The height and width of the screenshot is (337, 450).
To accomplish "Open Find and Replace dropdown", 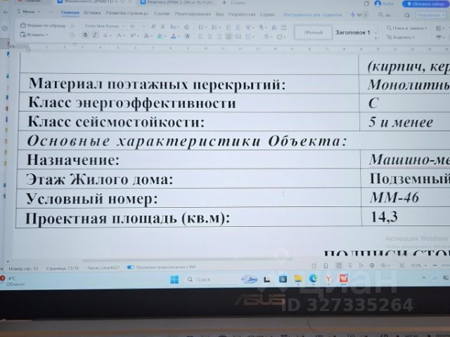I will [406, 28].
